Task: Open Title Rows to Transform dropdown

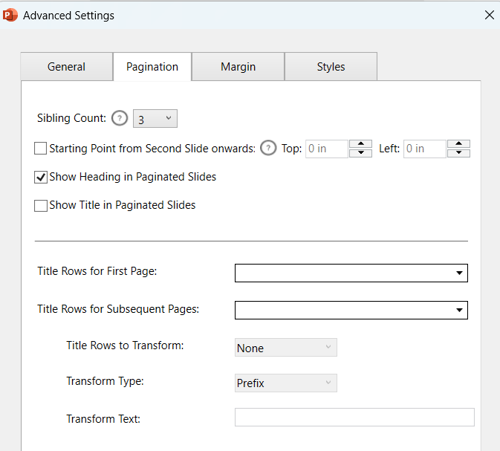Action: [286, 347]
